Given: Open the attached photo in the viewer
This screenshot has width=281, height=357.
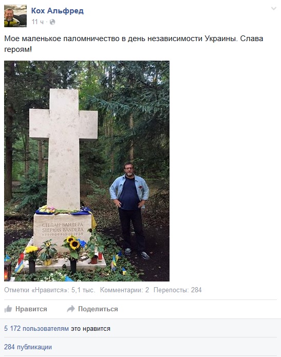Looking at the screenshot, I should coord(87,171).
